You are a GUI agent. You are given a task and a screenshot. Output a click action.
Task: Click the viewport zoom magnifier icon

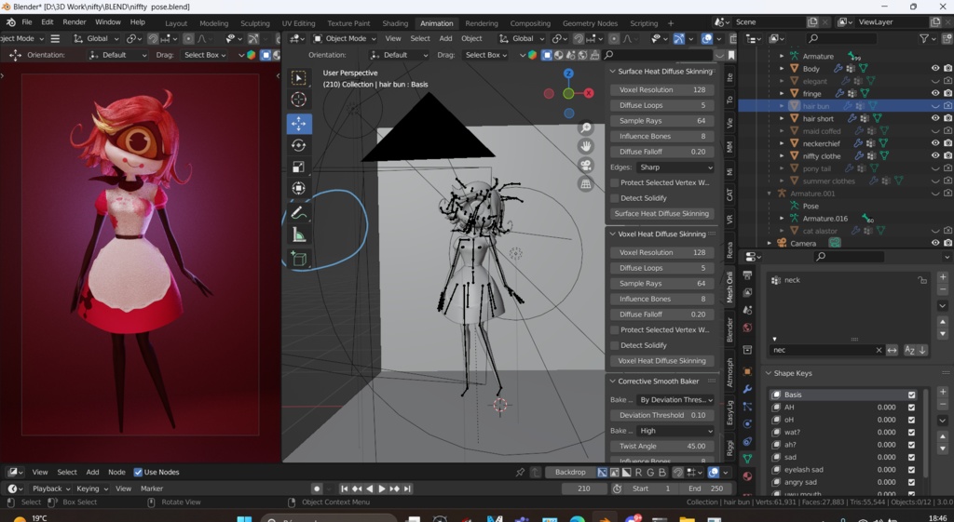585,127
